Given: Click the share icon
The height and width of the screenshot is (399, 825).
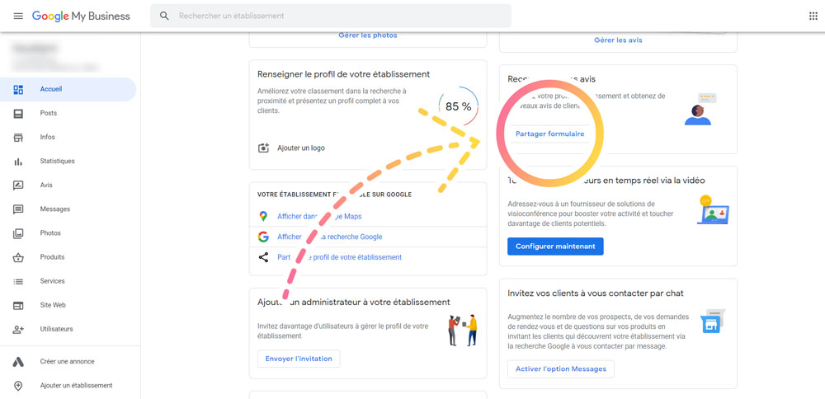Looking at the screenshot, I should [x=264, y=257].
